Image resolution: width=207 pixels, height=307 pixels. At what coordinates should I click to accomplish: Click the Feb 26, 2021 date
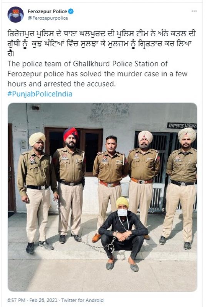(43, 300)
